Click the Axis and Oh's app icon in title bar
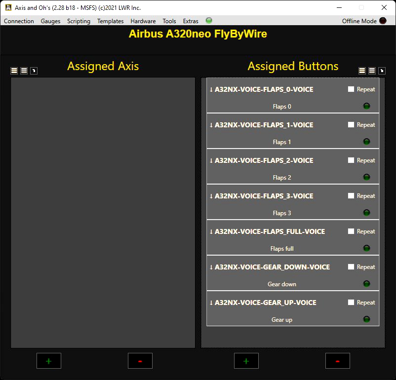This screenshot has width=396, height=380. pos(8,7)
